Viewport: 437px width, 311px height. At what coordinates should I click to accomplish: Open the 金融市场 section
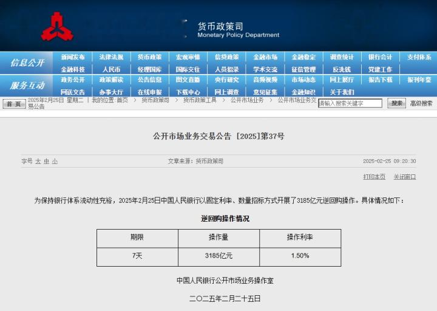tap(265, 57)
